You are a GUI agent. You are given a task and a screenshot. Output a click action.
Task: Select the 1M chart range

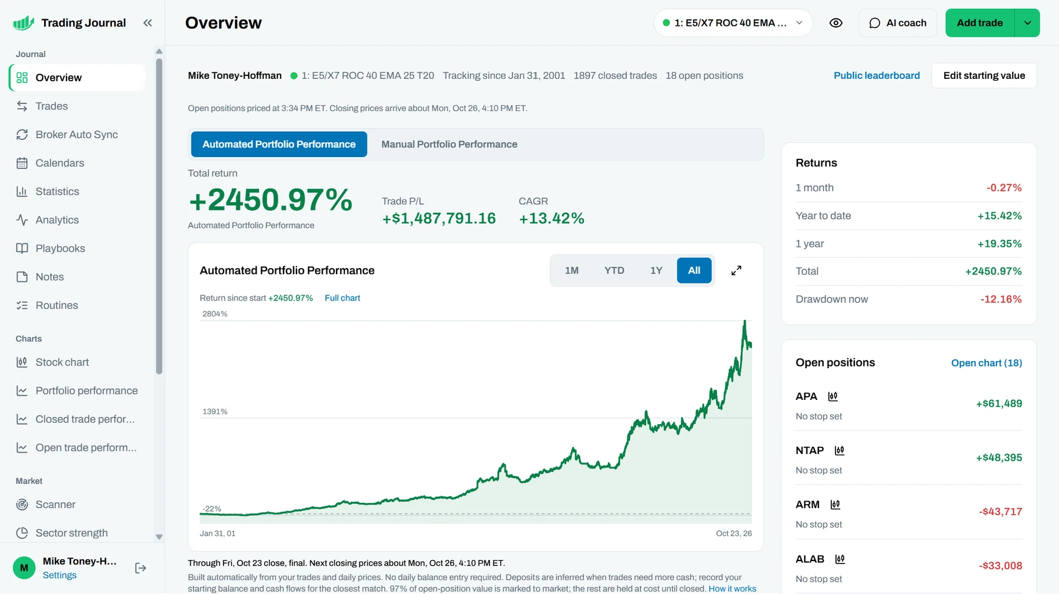tap(572, 271)
